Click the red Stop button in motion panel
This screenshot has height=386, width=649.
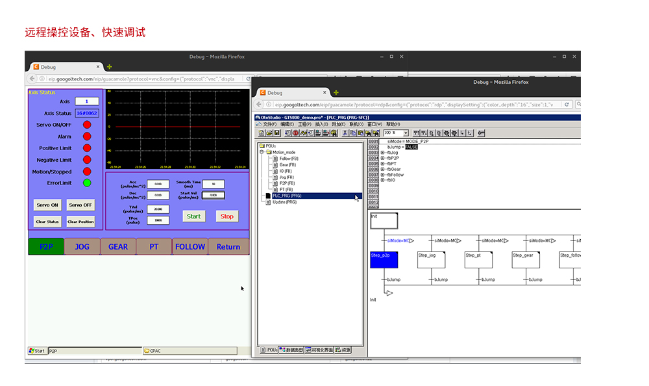[x=227, y=216]
